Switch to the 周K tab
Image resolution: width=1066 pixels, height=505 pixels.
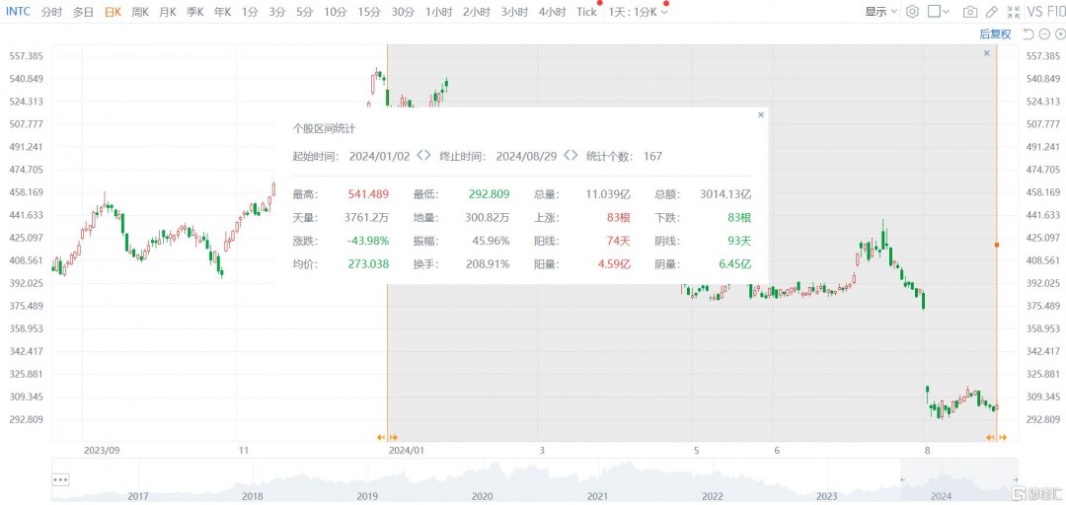coord(140,12)
